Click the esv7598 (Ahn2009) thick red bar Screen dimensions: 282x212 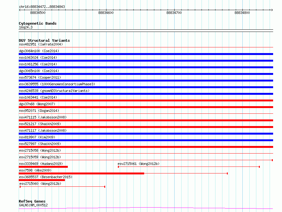81,173
